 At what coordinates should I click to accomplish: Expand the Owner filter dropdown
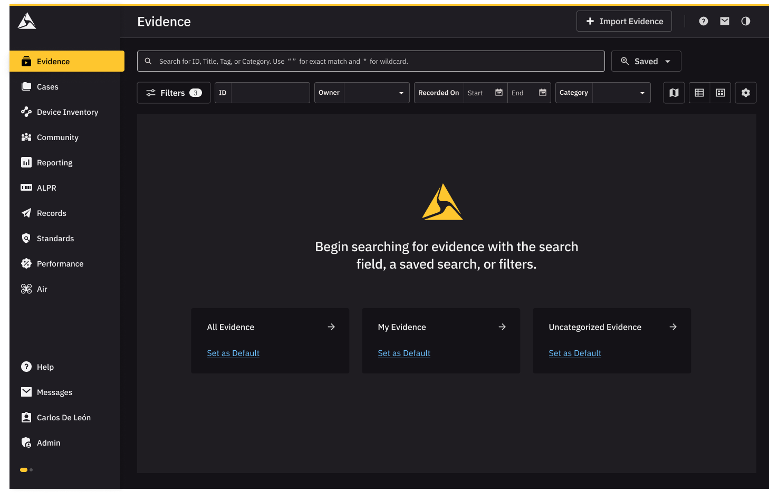(400, 92)
